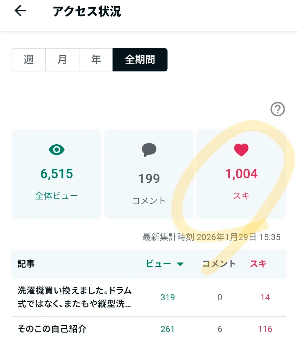Tap the 199 コメント card
This screenshot has height=341, width=298.
click(x=149, y=174)
